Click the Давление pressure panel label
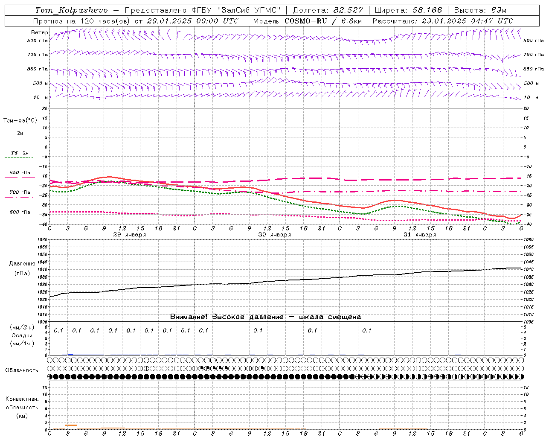The image size is (546, 437). [22, 264]
